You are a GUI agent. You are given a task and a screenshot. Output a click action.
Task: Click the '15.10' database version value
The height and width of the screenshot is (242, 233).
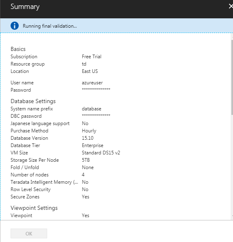tap(87, 138)
